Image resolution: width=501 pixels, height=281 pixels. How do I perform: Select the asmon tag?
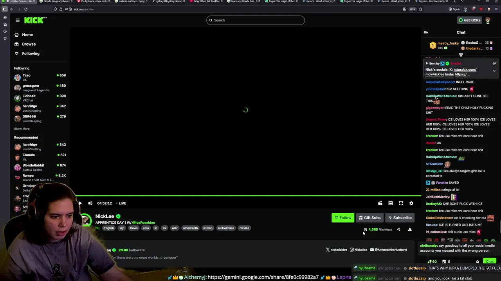(x=208, y=228)
